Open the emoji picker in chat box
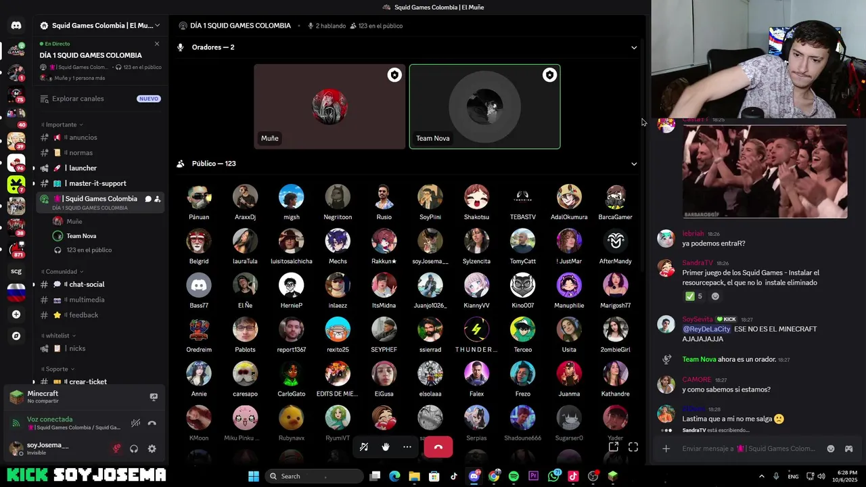 tap(831, 448)
